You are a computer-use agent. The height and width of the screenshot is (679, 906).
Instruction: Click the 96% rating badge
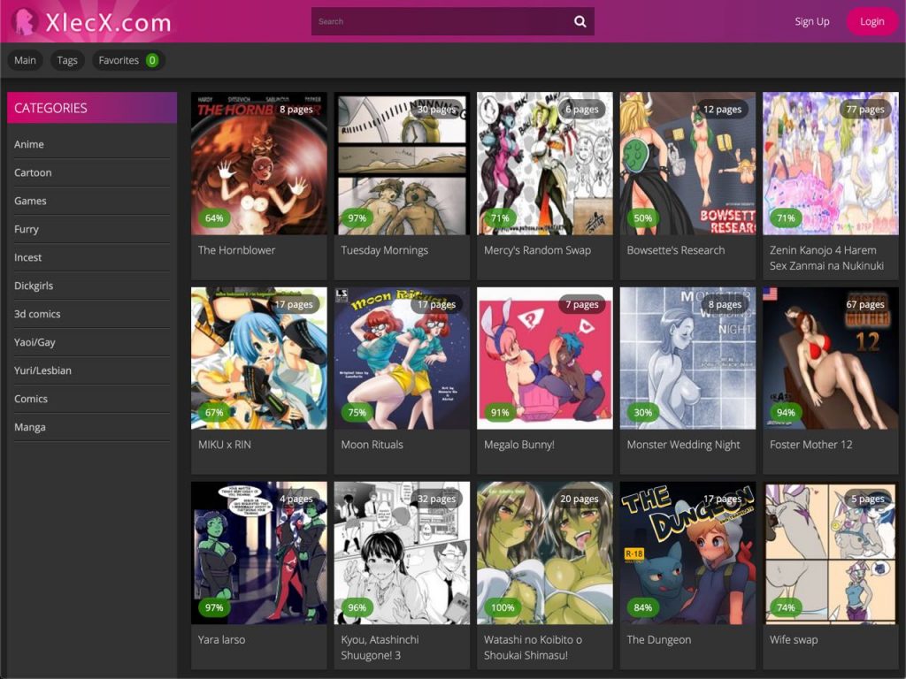coord(357,607)
